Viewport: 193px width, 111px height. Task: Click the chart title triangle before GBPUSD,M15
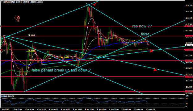pyautogui.click(x=2, y=2)
